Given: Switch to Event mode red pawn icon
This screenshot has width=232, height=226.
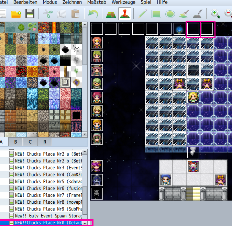Looking at the screenshot, I should point(125,14).
